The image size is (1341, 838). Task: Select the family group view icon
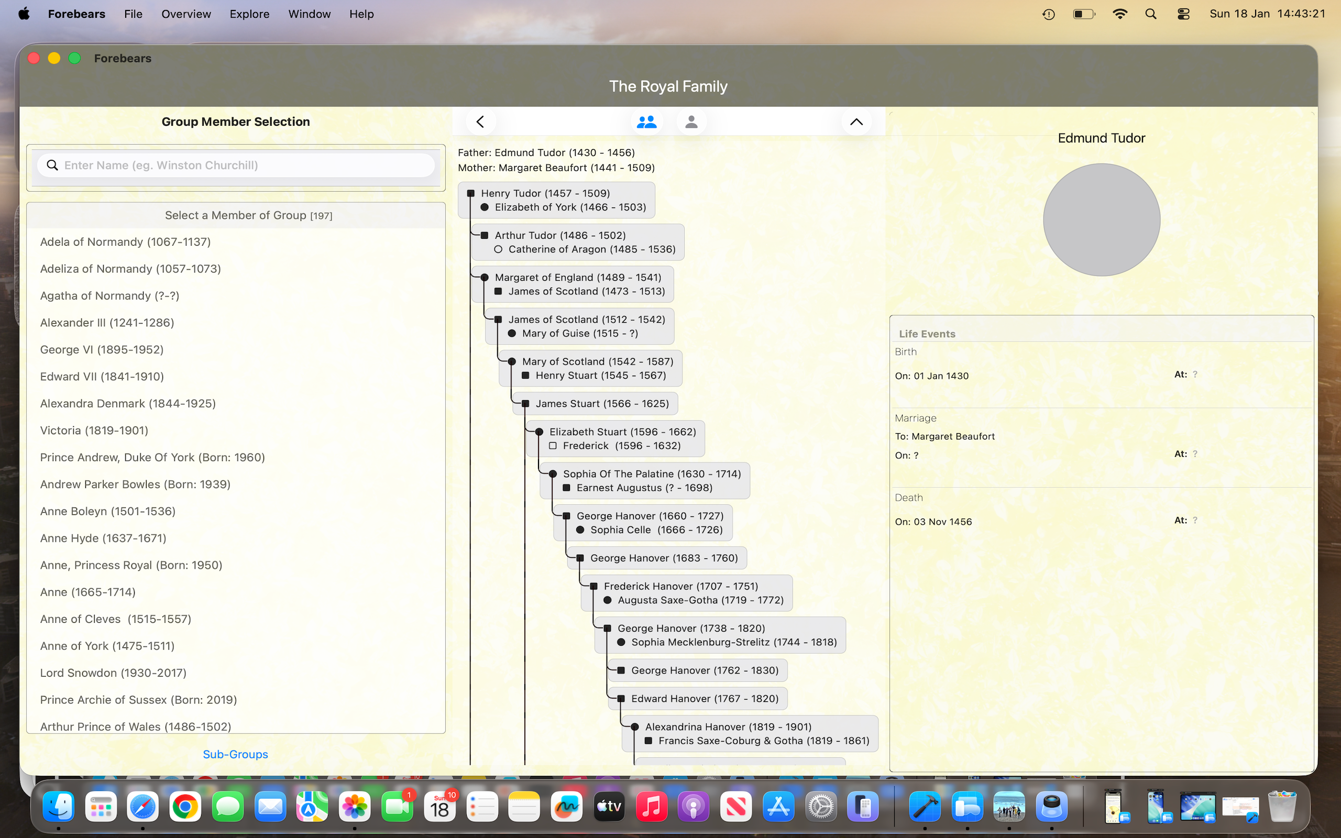(646, 122)
